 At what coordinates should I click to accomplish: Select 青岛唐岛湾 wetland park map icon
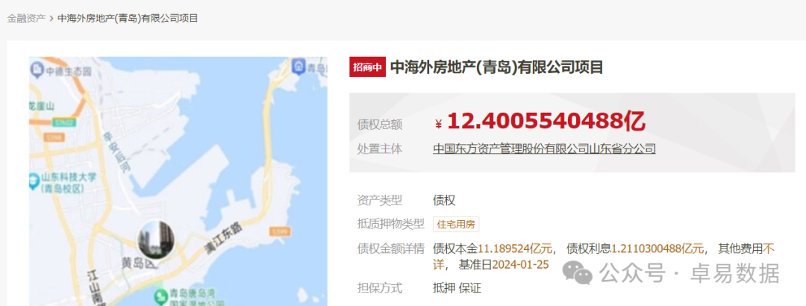pos(161,296)
